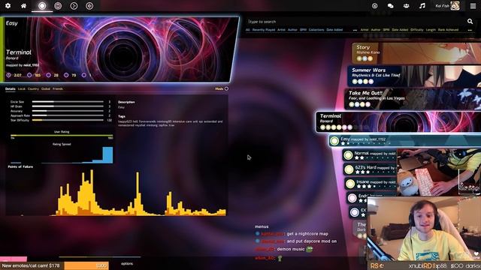
Task: Expand the group-by filter ellipsis
Action: tap(355, 30)
